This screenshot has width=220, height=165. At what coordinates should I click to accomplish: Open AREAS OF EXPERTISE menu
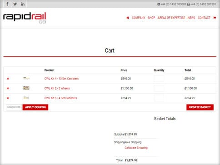pos(171,18)
